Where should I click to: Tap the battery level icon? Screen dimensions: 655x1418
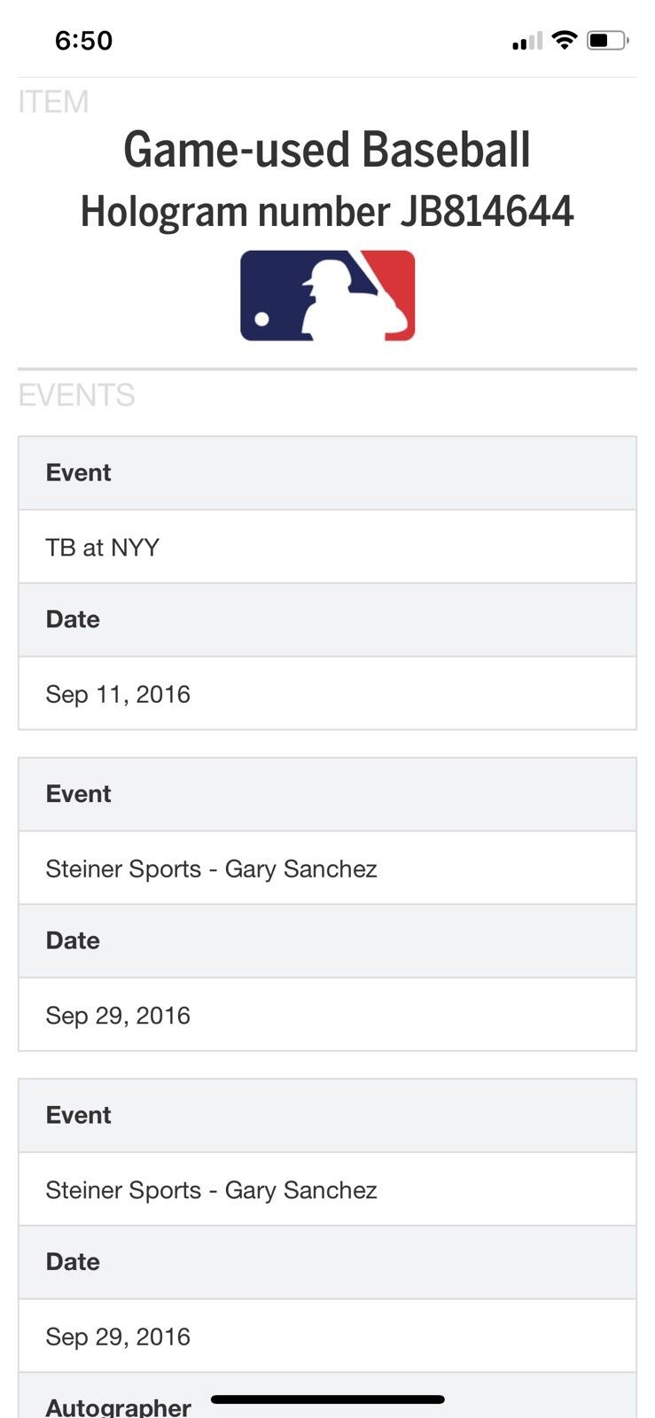point(607,40)
